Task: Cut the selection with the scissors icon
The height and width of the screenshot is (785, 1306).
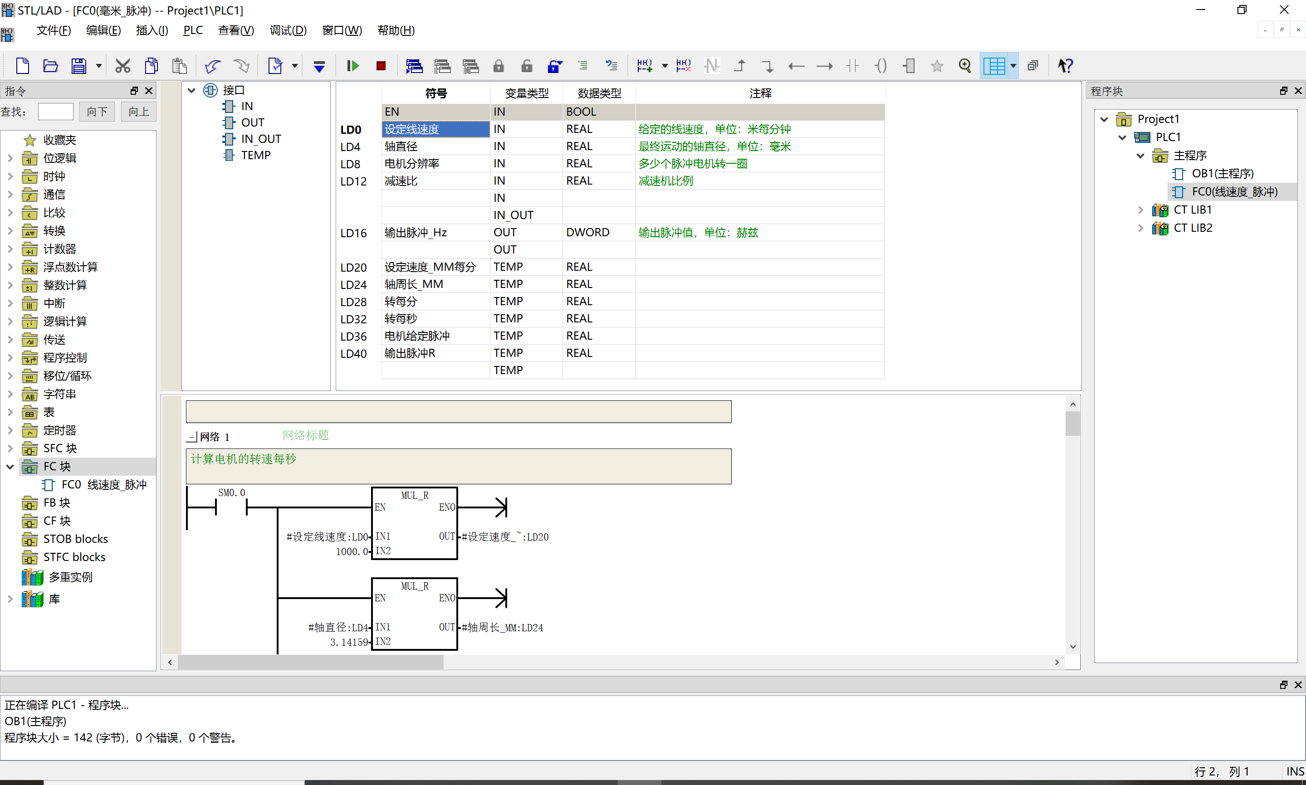Action: (x=123, y=66)
